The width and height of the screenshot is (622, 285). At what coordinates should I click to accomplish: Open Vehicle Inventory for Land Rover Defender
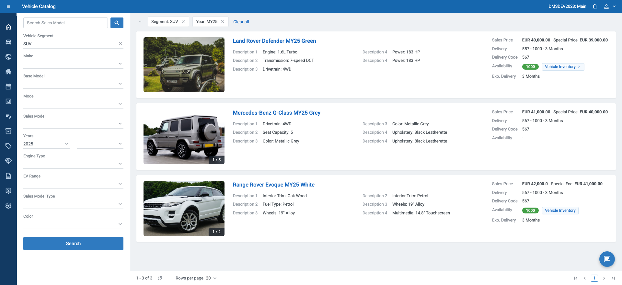(563, 67)
